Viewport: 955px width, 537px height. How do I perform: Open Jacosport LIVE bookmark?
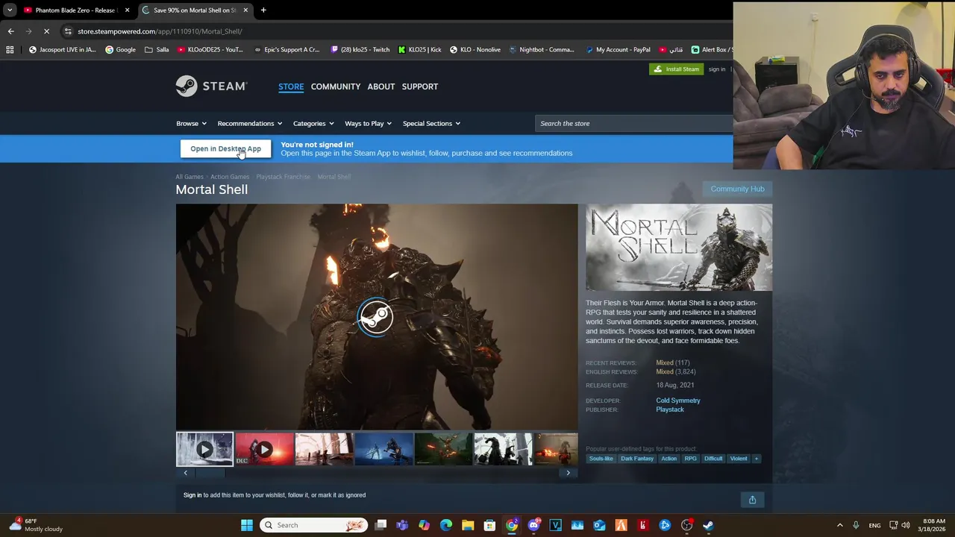pyautogui.click(x=62, y=50)
